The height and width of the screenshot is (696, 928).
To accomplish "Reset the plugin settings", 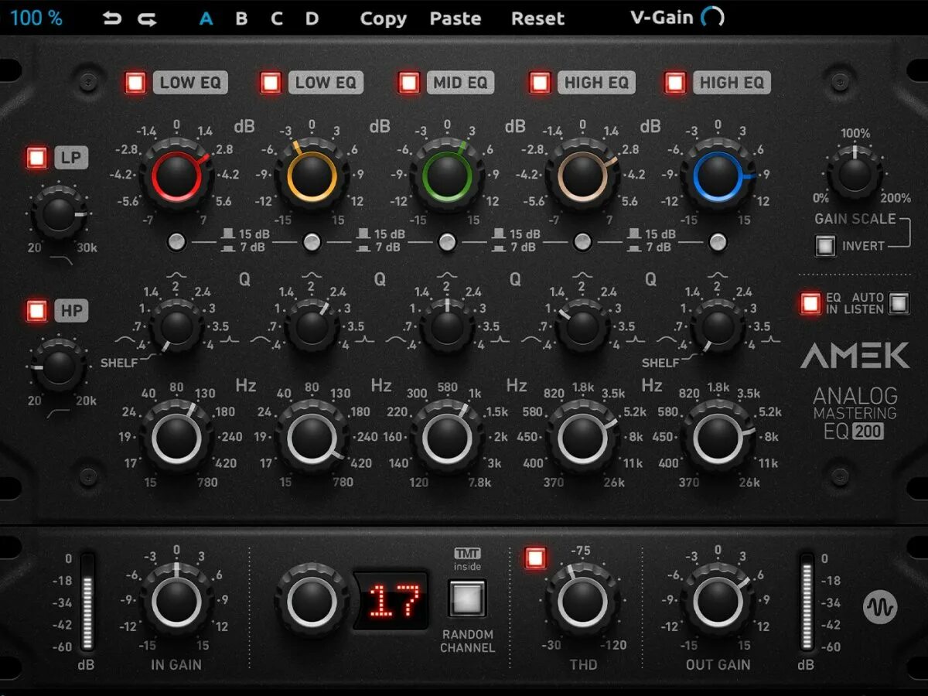I will 537,19.
